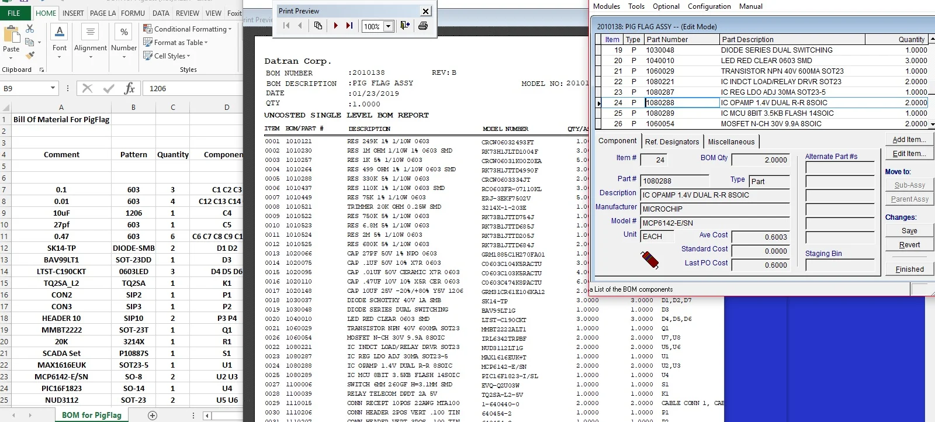Click the Save changes button
The image size is (935, 422).
(909, 231)
